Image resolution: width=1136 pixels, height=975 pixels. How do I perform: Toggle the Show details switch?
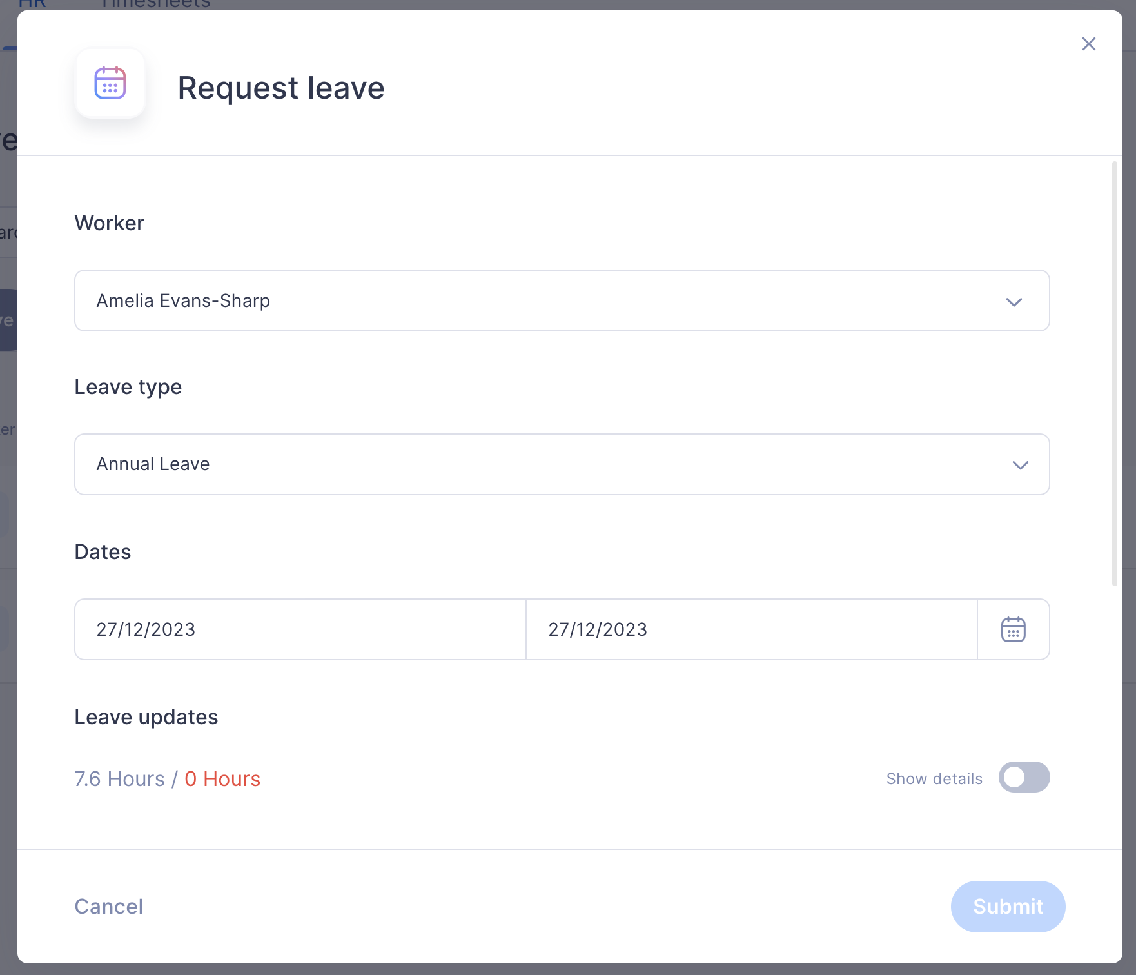coord(1024,777)
